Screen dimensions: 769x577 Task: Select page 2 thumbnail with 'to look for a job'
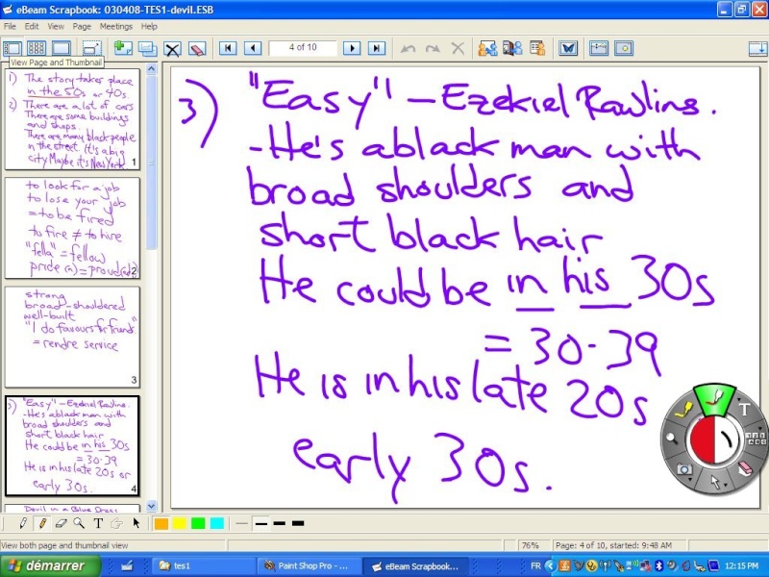tap(73, 228)
